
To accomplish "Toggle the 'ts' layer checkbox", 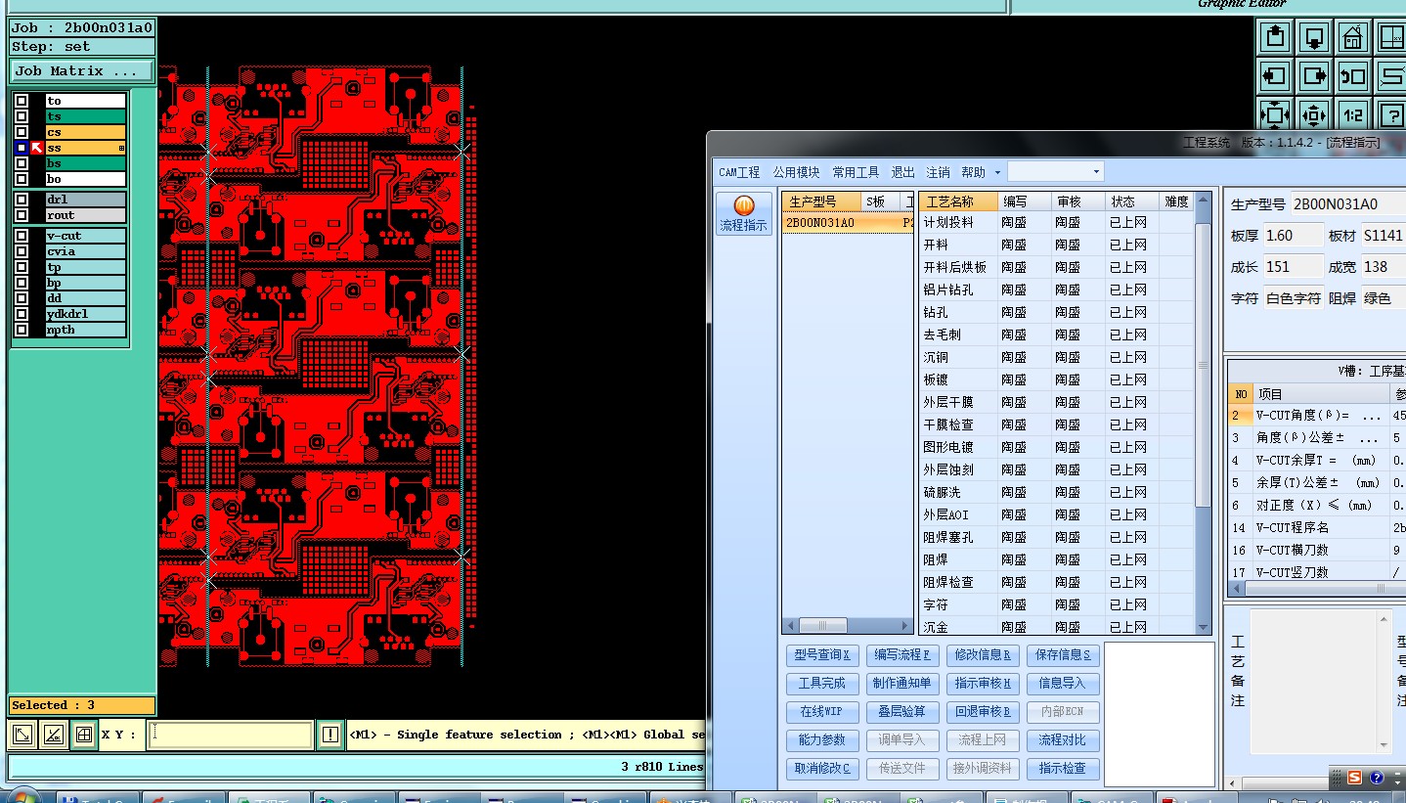I will [22, 116].
